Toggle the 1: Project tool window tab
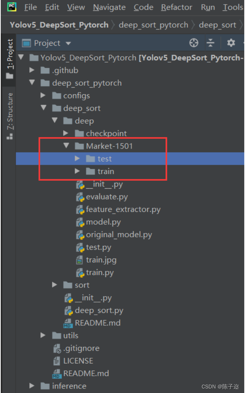Image resolution: width=245 pixels, height=393 pixels. coord(9,59)
